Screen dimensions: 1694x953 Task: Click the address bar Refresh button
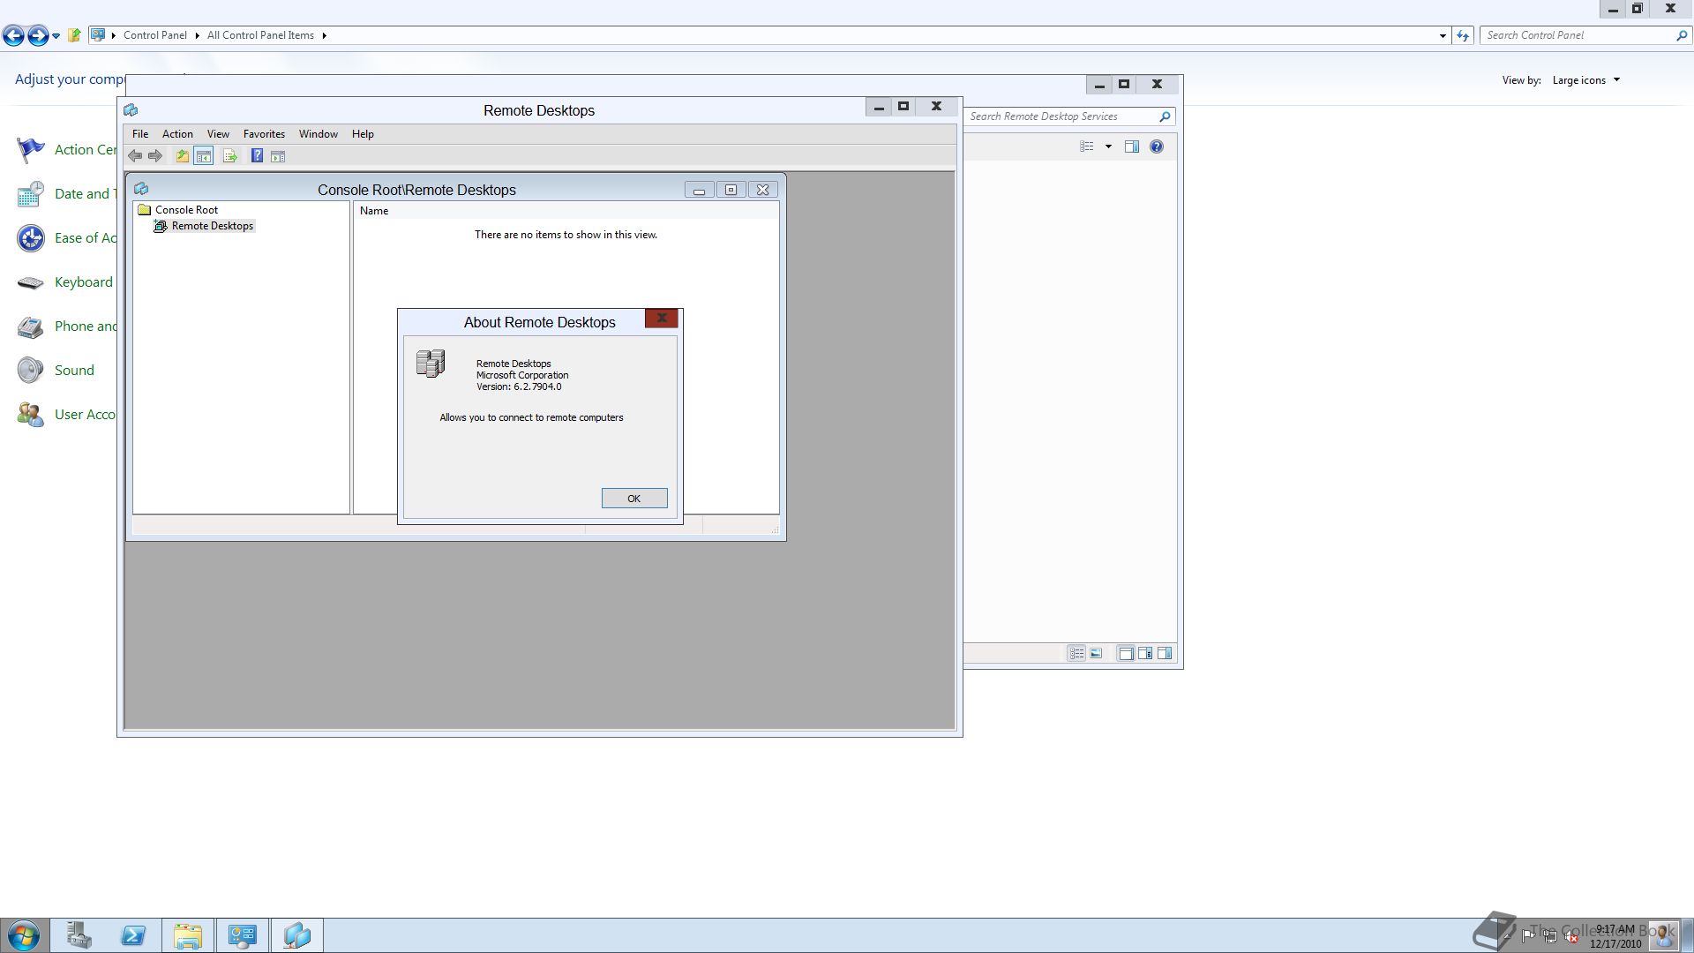[x=1463, y=35]
